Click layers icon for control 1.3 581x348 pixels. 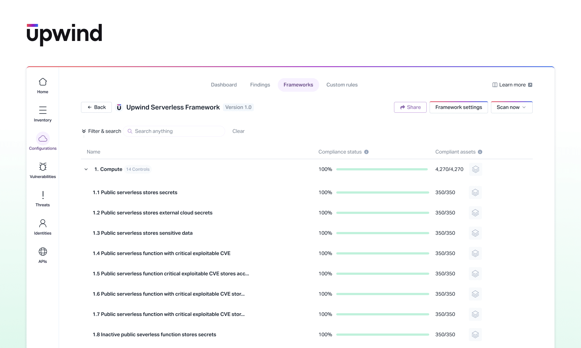pos(475,233)
